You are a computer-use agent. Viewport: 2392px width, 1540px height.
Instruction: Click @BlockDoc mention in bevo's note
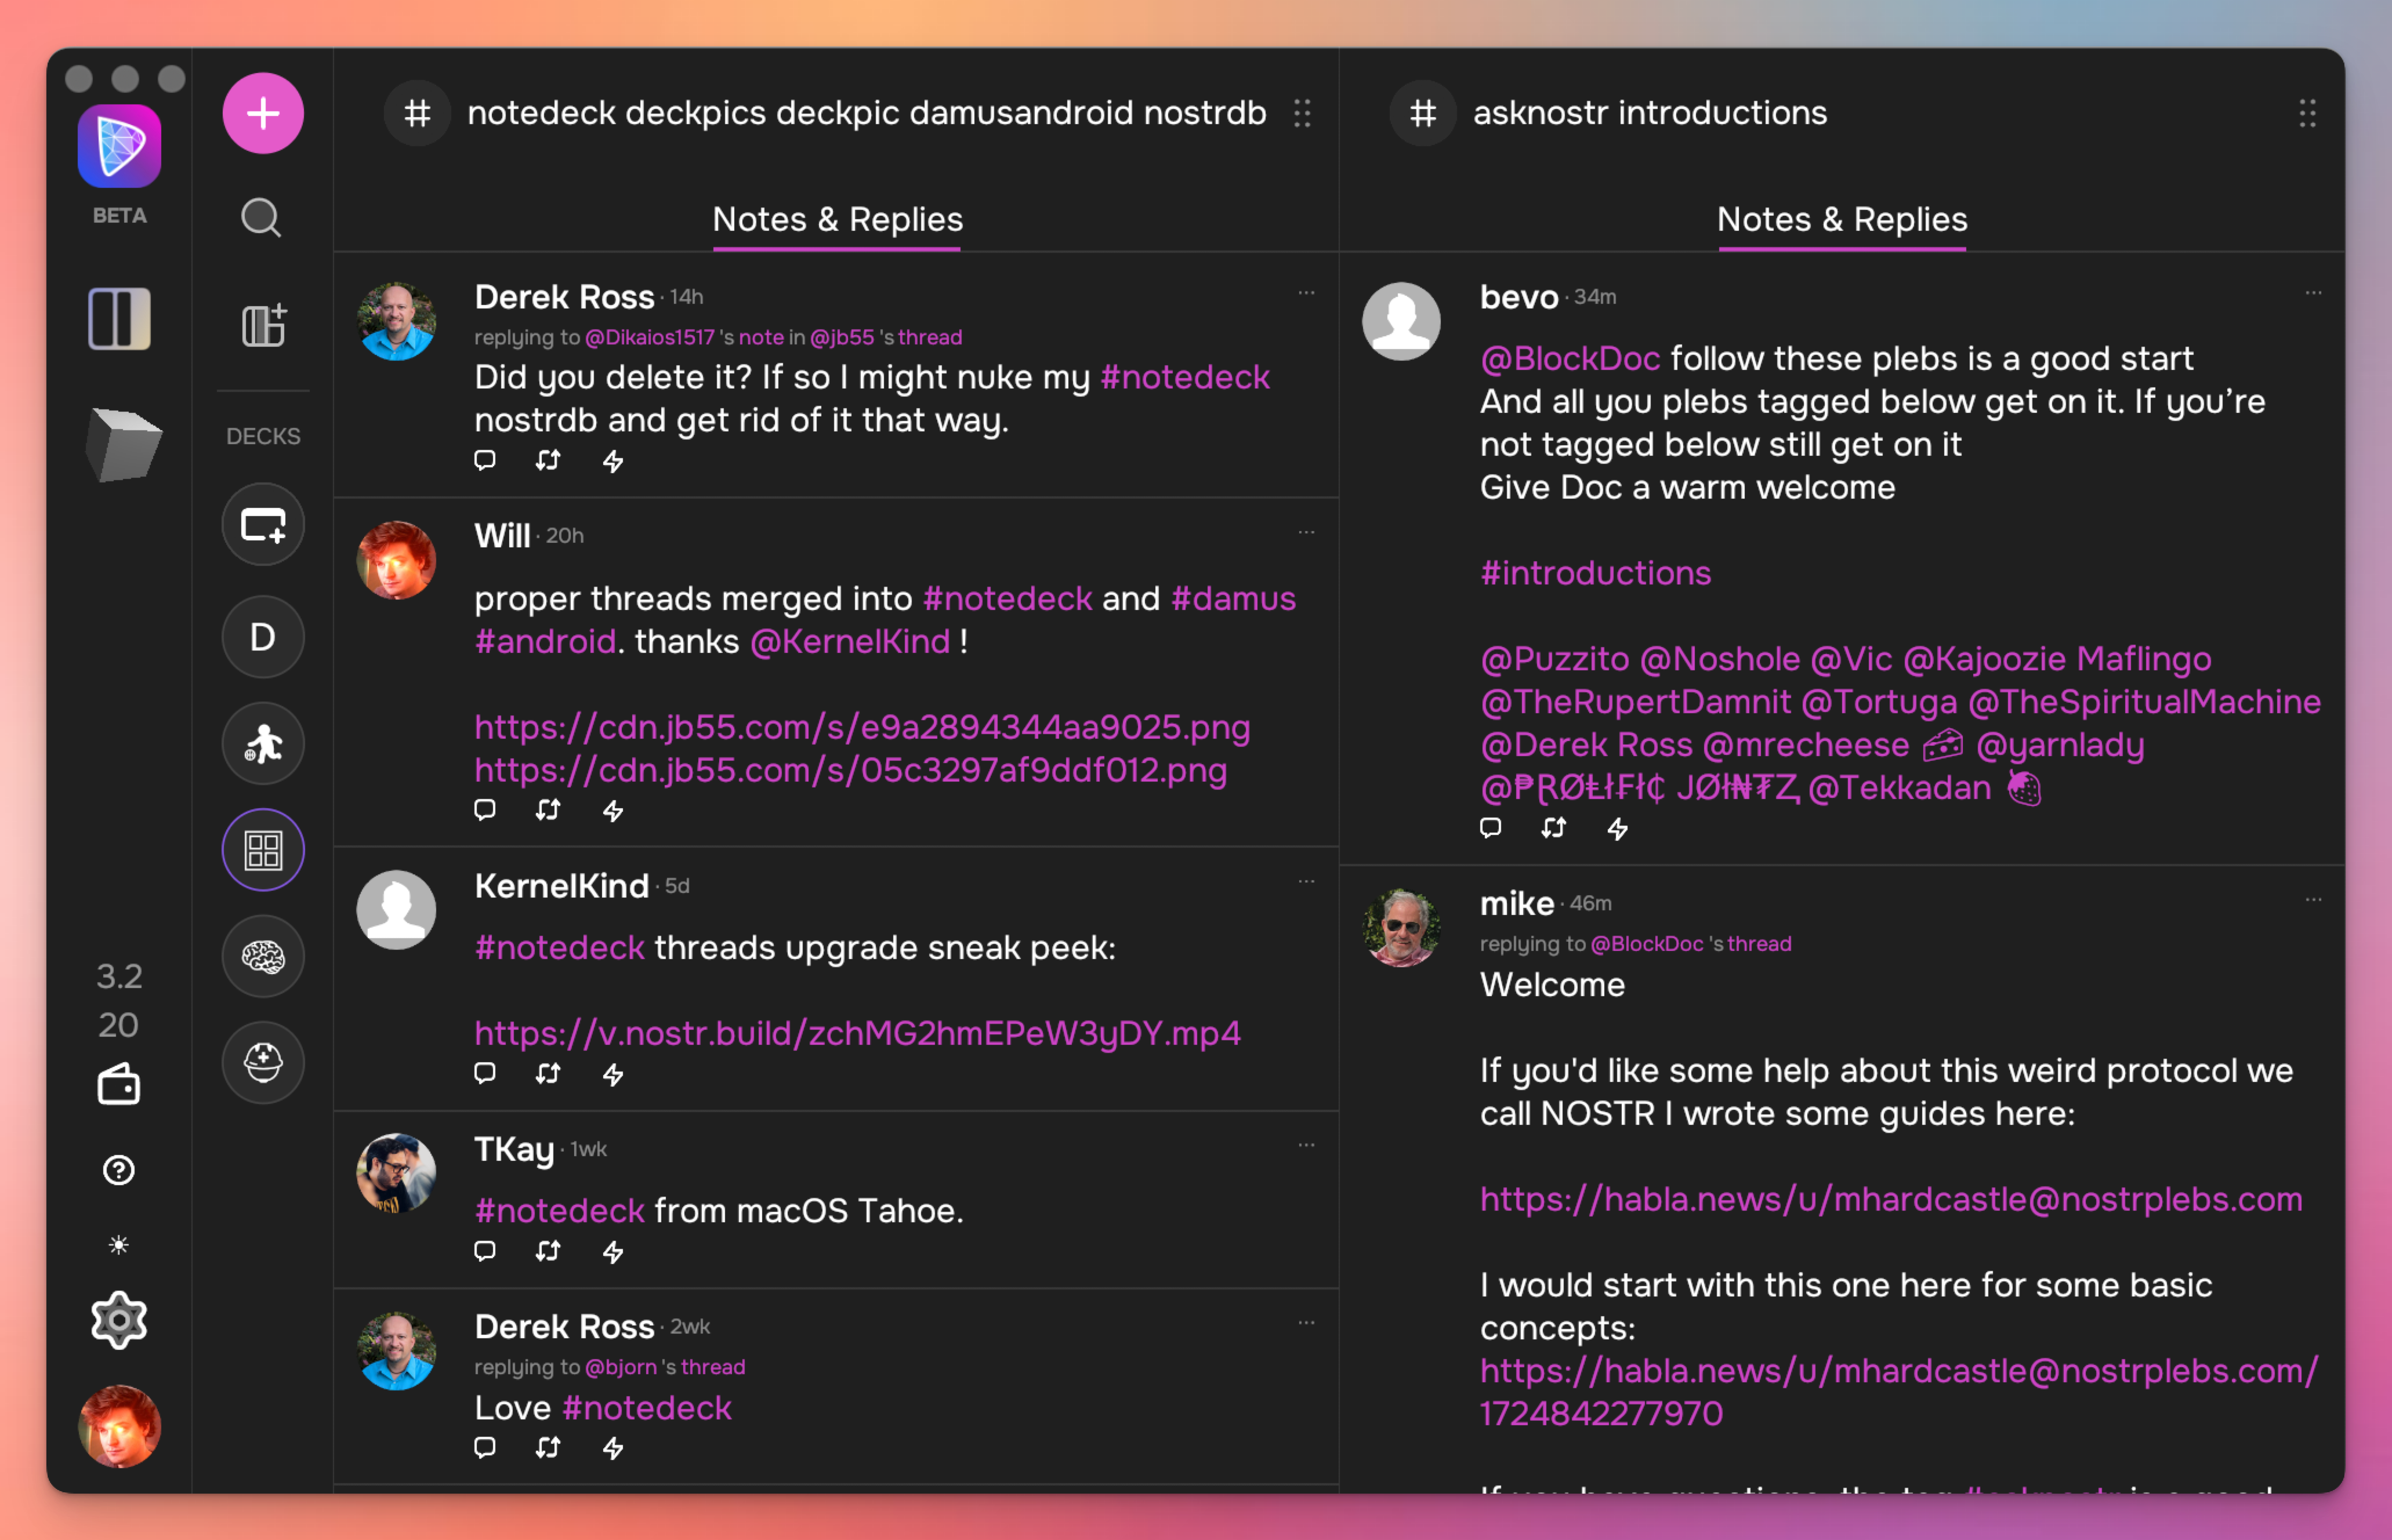point(1570,358)
